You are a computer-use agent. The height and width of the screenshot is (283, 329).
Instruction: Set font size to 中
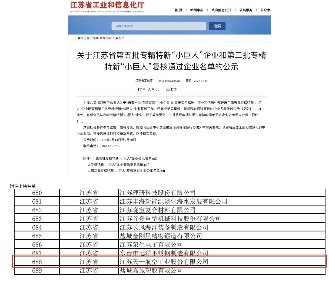pos(153,89)
